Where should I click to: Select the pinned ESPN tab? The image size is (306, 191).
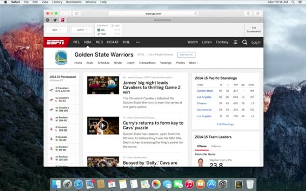click(x=63, y=20)
